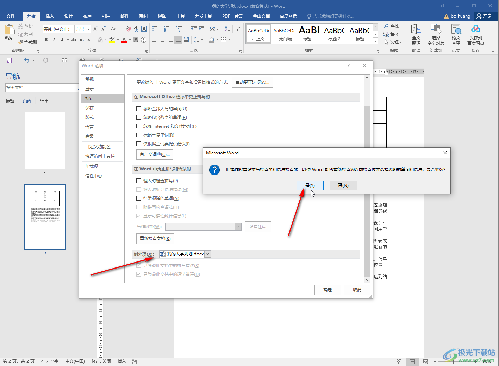Click the Justify alignment icon
Screen dimensions: 499x366
(x=178, y=40)
